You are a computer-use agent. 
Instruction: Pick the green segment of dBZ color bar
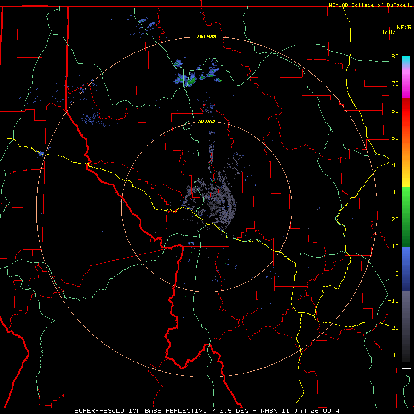(406, 217)
